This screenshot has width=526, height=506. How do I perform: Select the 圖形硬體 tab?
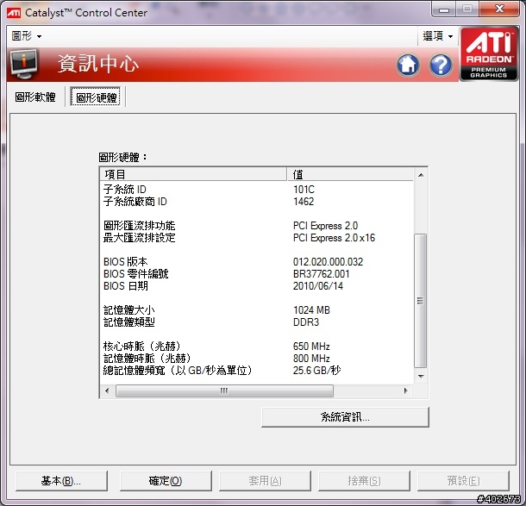(96, 97)
